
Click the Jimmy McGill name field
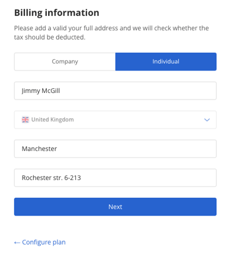click(116, 91)
